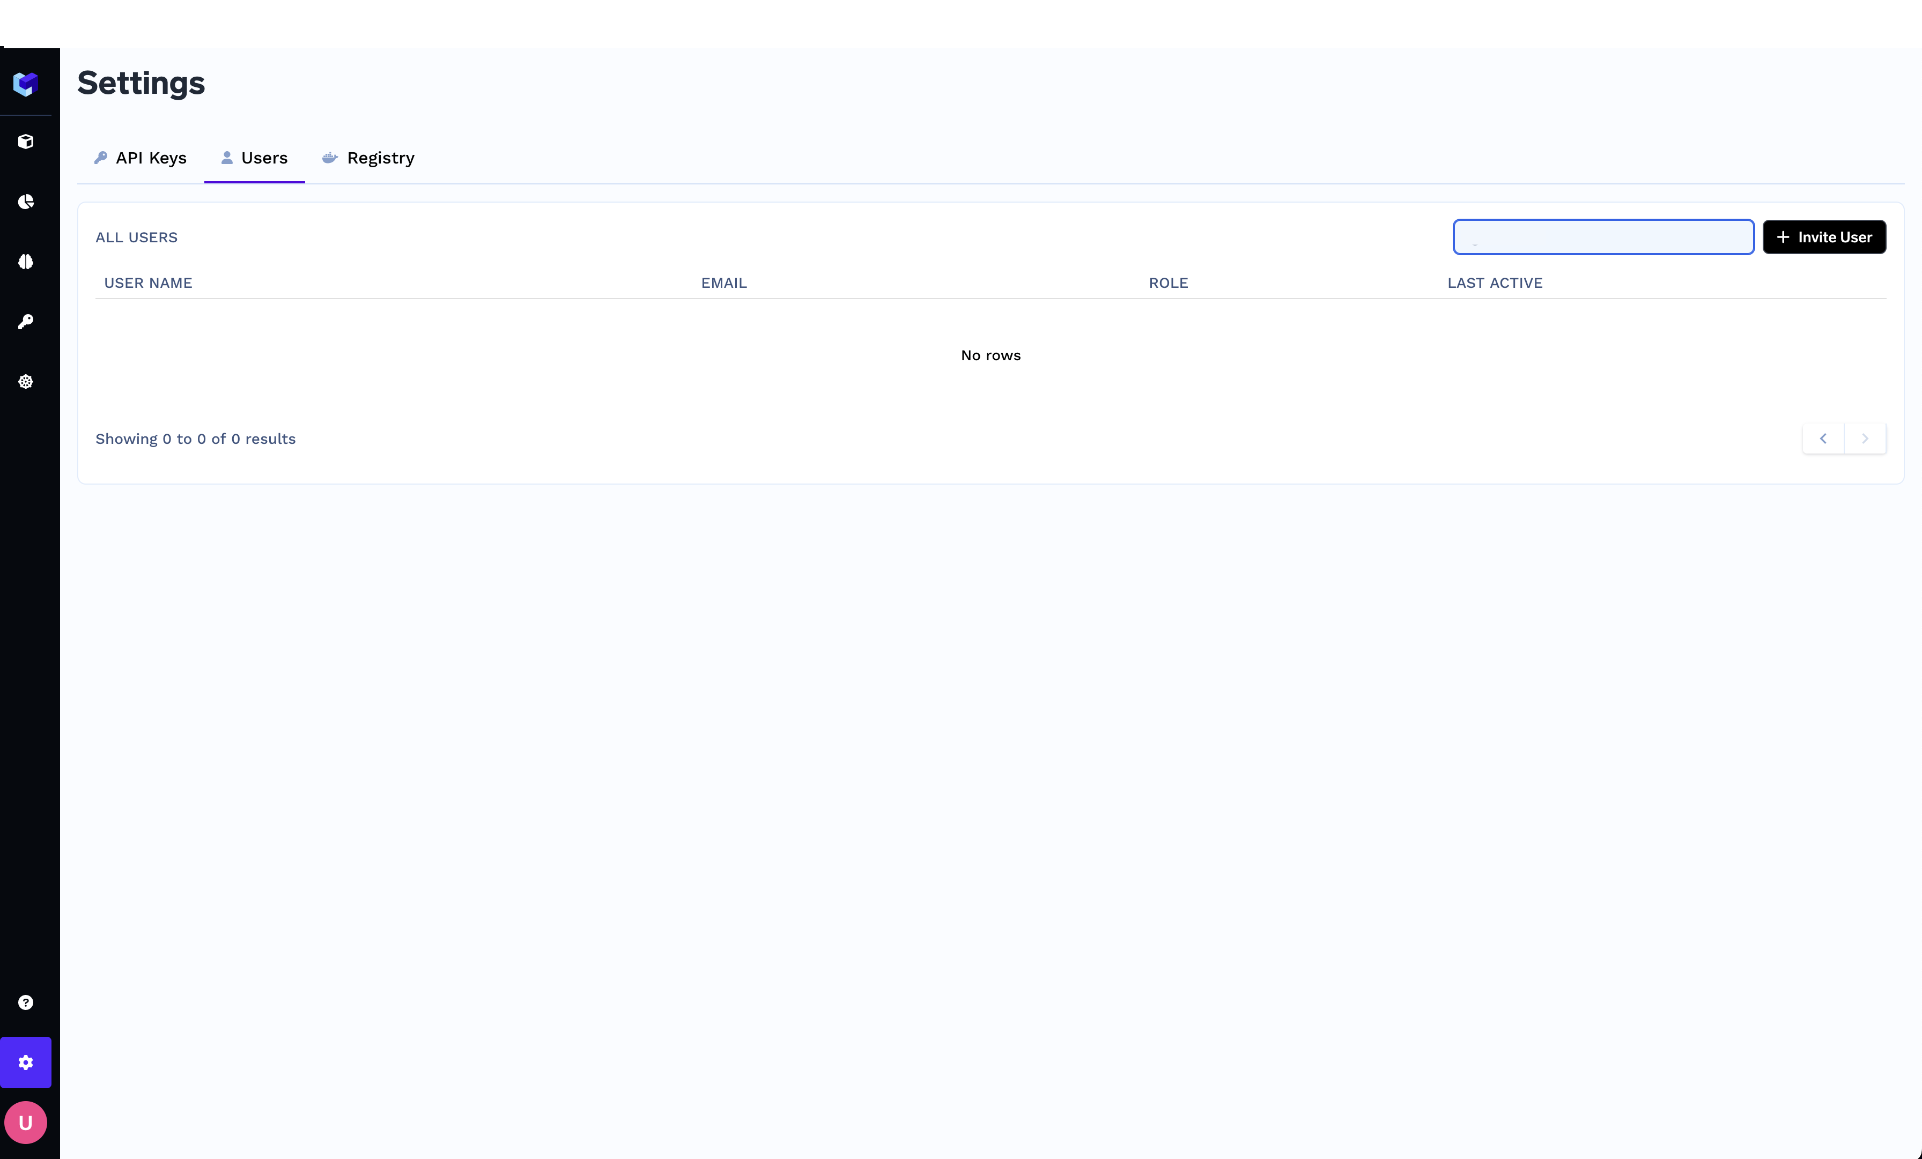Go to next page of results
This screenshot has height=1159, width=1922.
coord(1865,439)
